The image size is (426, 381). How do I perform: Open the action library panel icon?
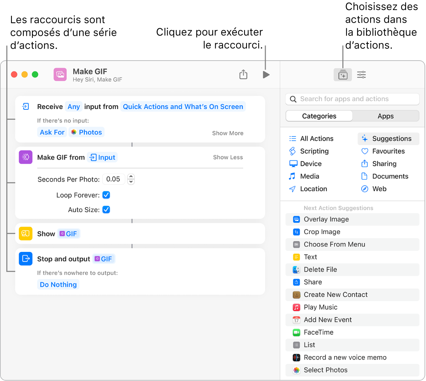342,75
